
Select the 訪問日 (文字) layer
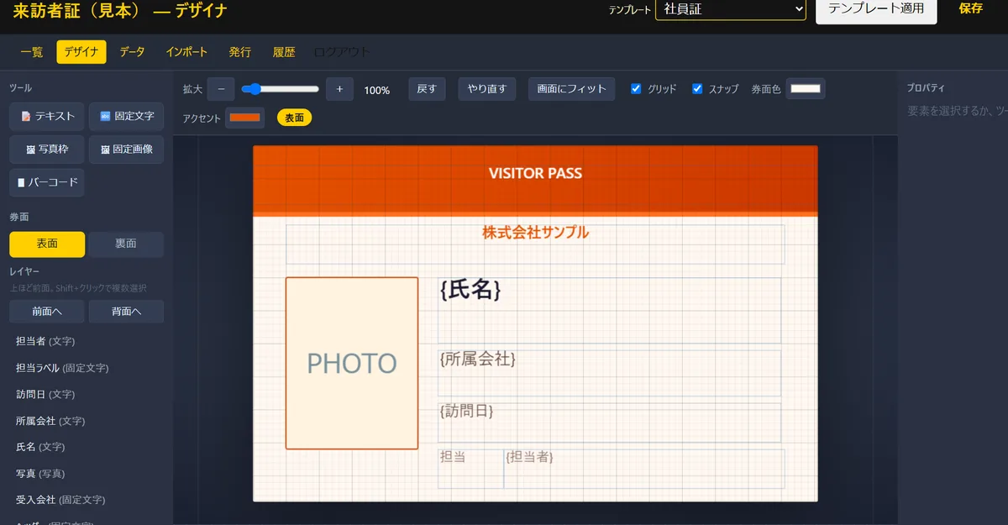[87, 394]
